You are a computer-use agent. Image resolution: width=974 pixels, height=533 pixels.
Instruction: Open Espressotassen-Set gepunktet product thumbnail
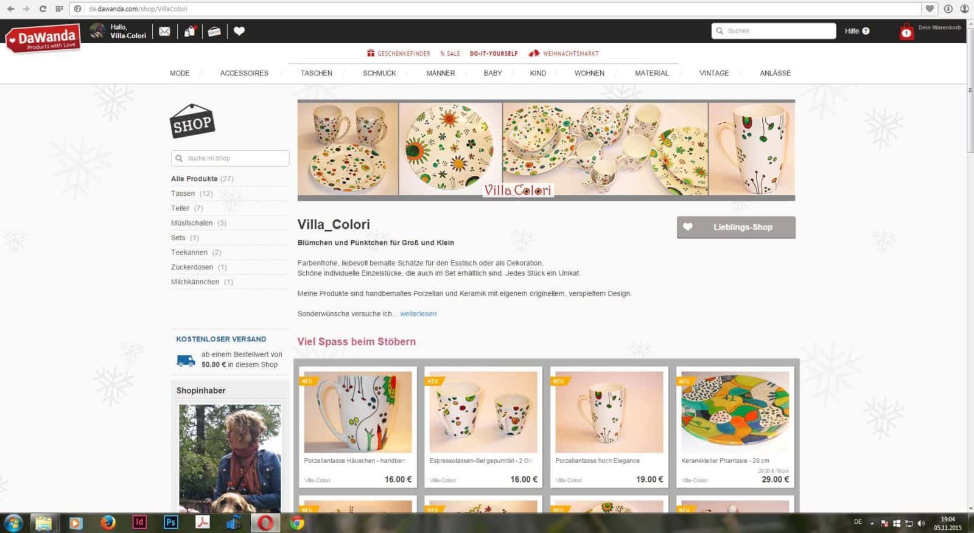point(483,412)
